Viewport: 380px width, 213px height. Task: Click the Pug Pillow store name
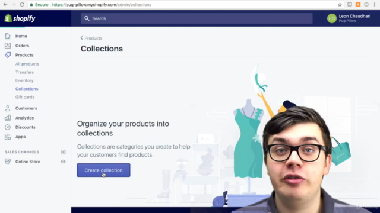(x=347, y=21)
